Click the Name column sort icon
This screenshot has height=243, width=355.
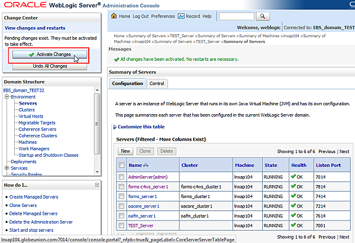coord(147,165)
